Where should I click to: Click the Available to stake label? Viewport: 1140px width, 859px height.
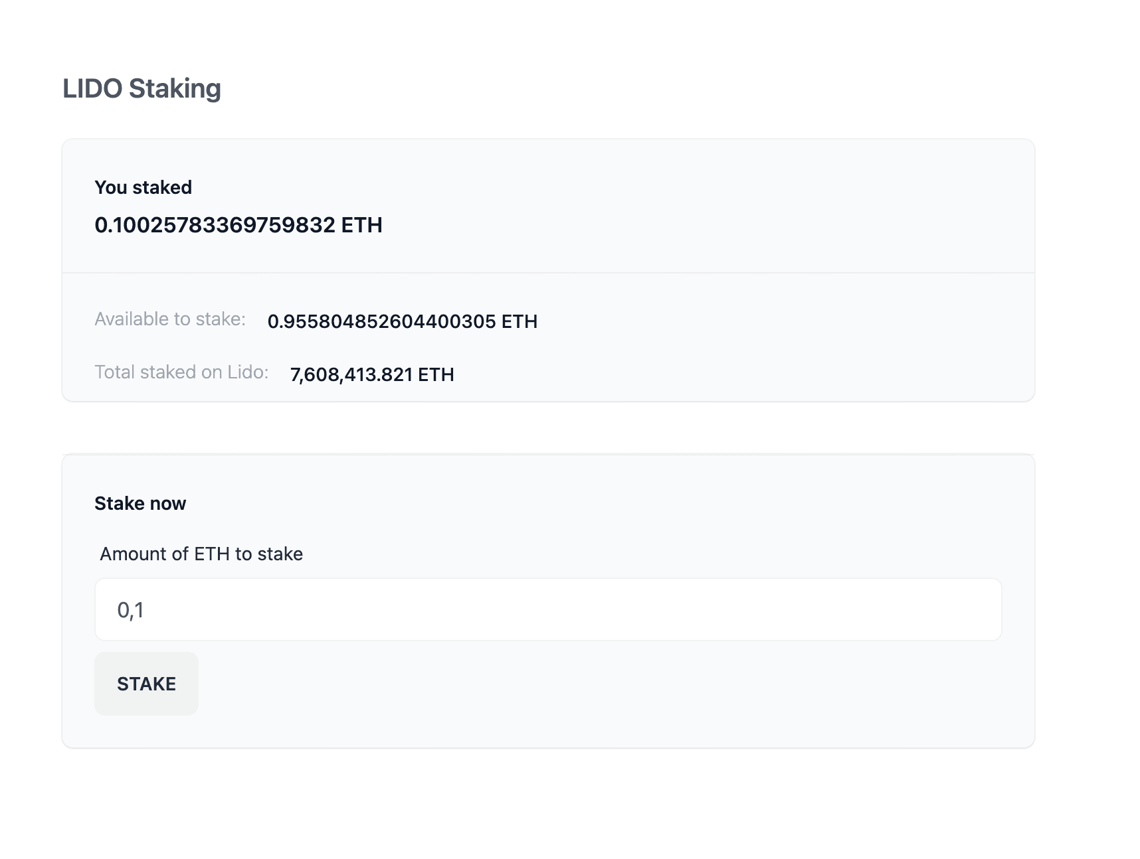coord(170,319)
